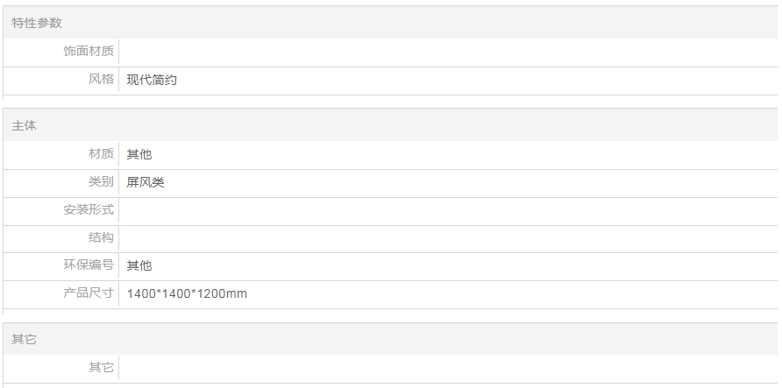Click the 特性参数 section header
The width and height of the screenshot is (782, 388).
(x=37, y=23)
